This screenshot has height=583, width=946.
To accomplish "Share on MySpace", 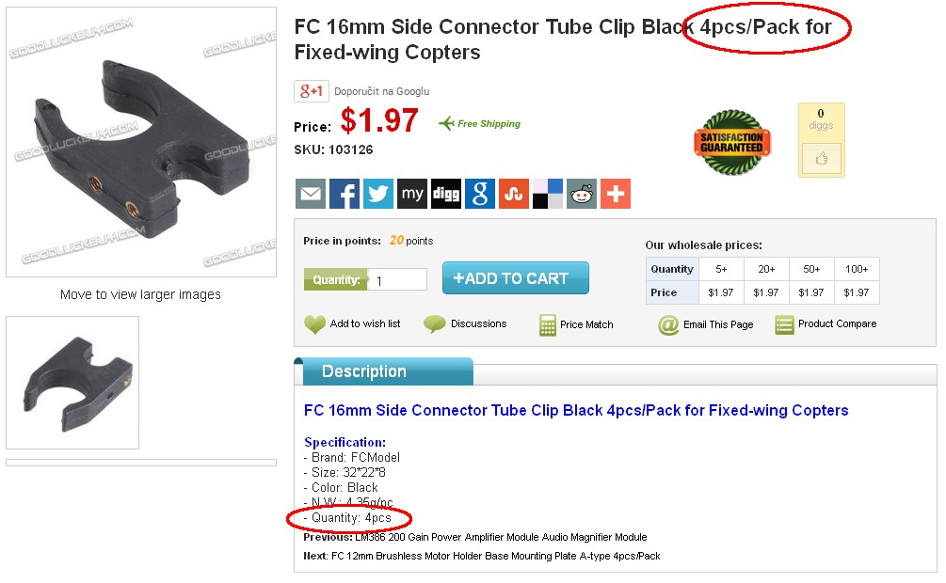I will pos(412,194).
